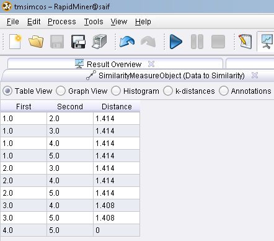
Task: Close the SimilarityMeasureObject tab
Action: coord(255,75)
